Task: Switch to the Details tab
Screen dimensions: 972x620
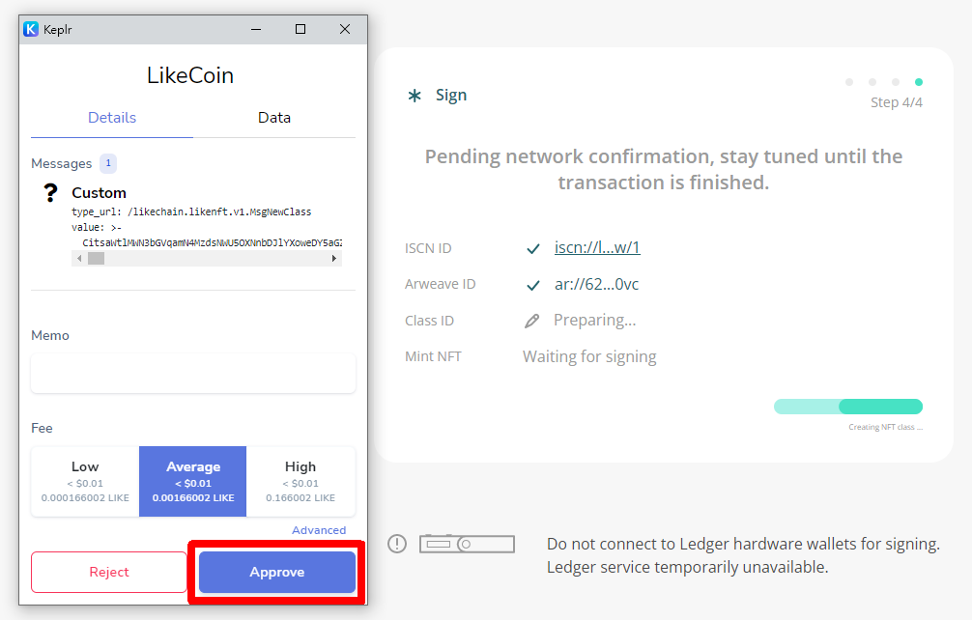Action: (112, 118)
